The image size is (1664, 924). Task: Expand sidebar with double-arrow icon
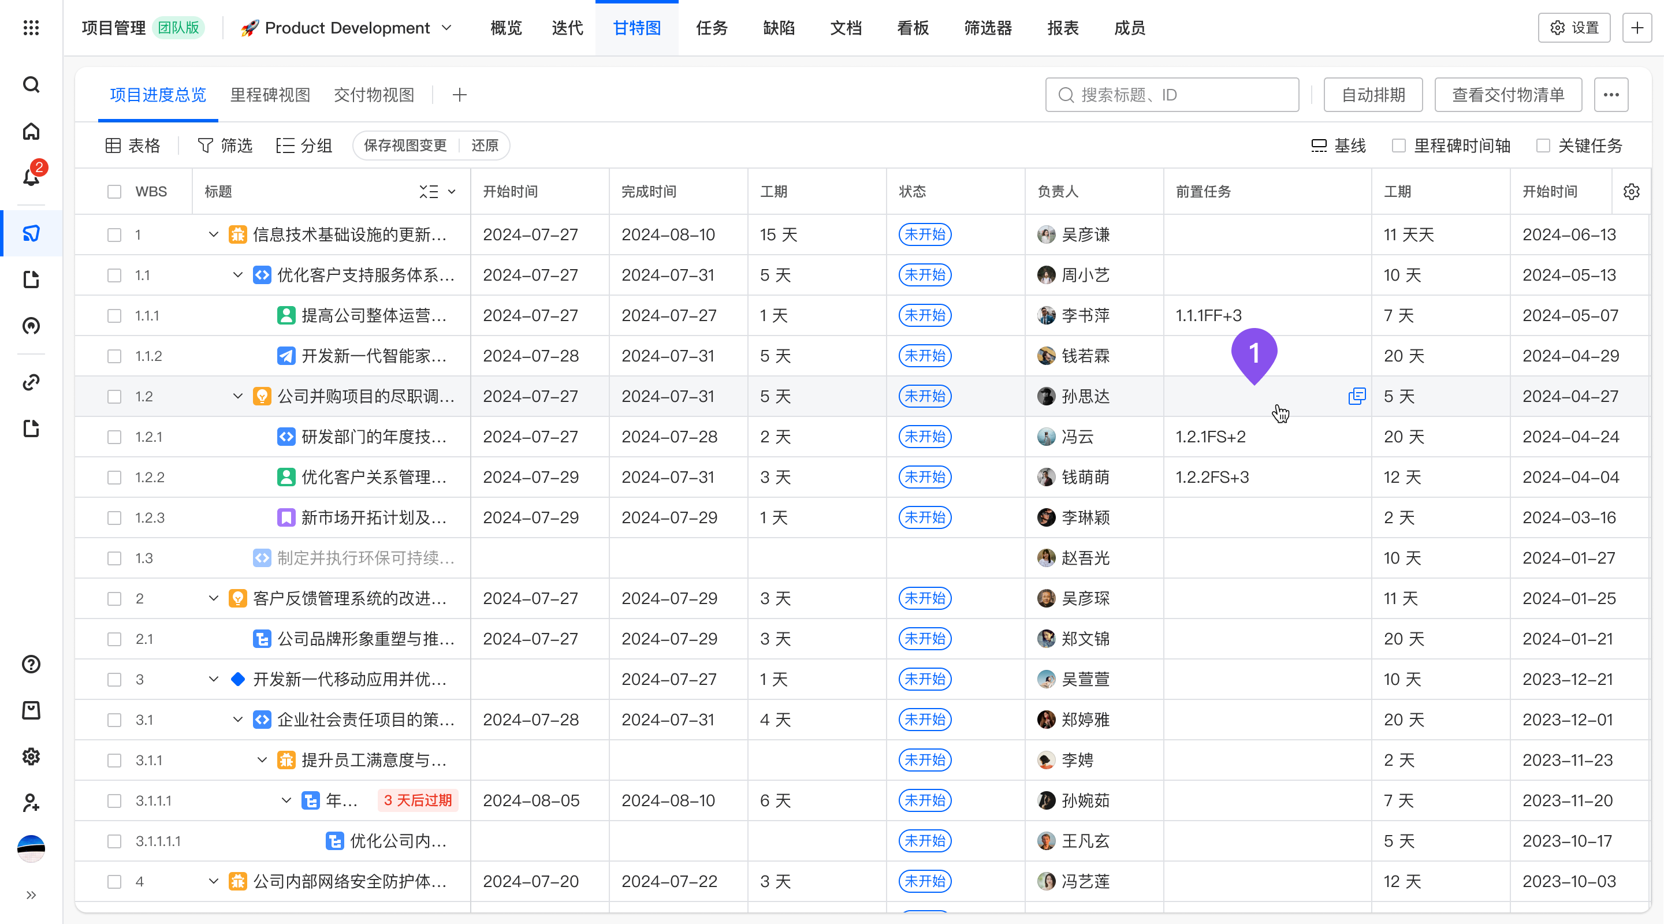[x=31, y=895]
